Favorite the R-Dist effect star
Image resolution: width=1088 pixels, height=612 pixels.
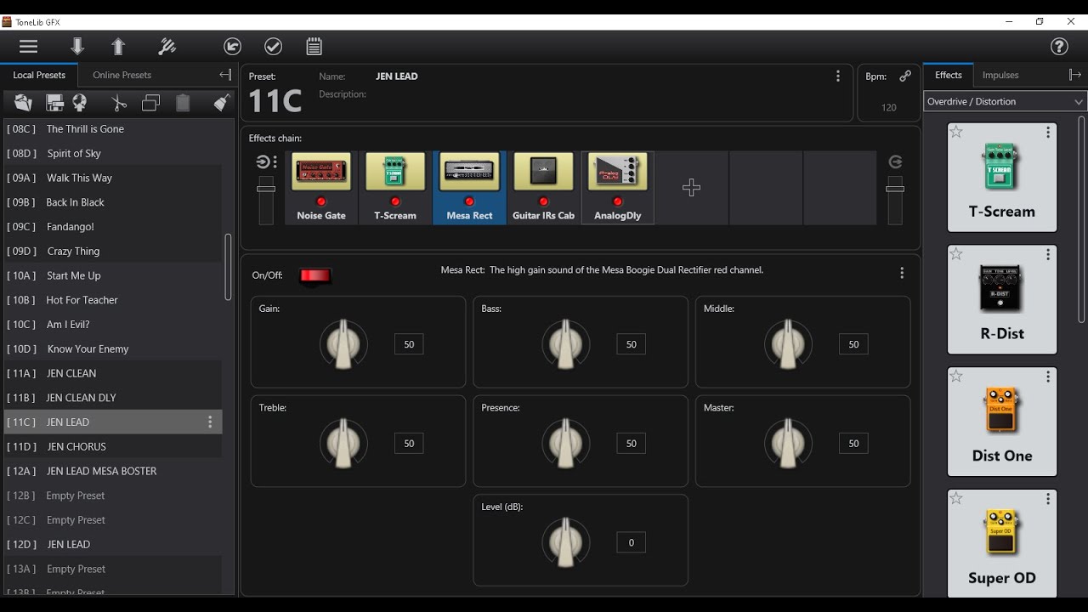point(956,254)
